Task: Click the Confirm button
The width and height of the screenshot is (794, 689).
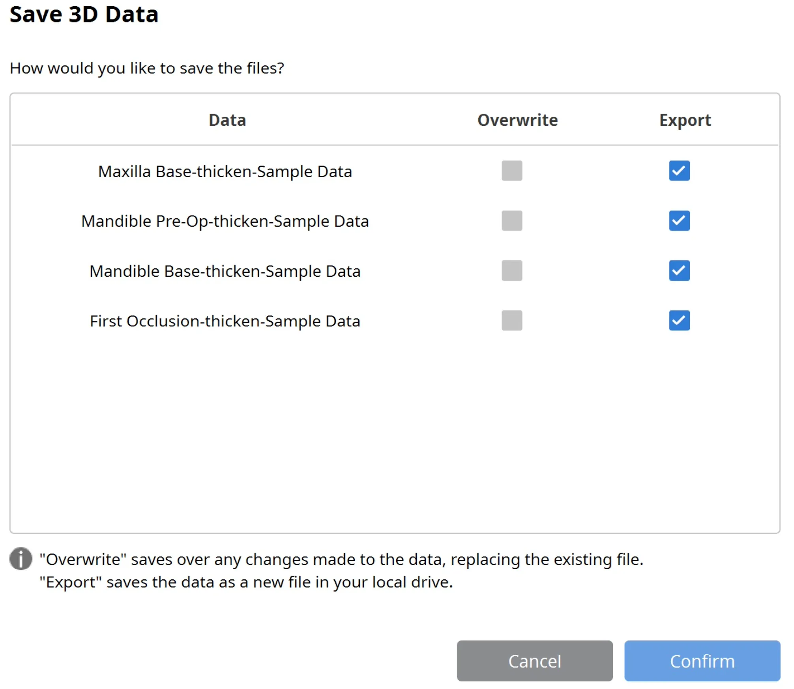Action: (x=702, y=661)
